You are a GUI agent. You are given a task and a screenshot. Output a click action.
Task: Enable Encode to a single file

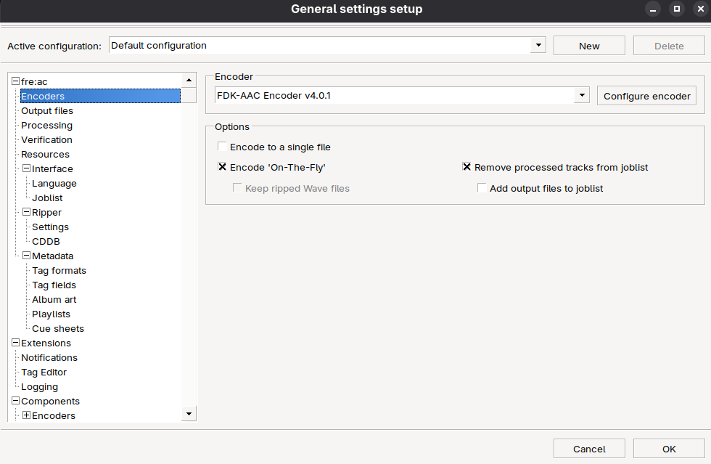(223, 147)
